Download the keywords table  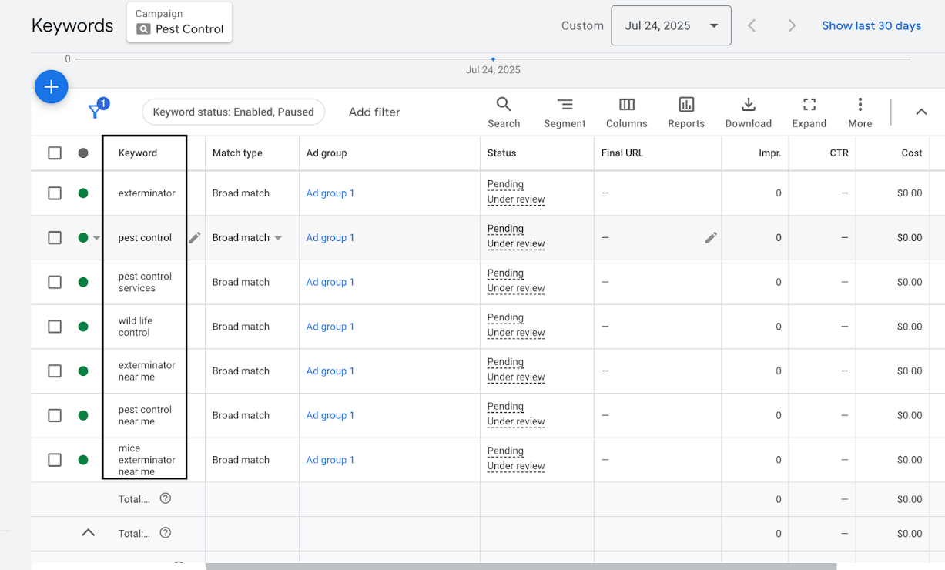(748, 112)
